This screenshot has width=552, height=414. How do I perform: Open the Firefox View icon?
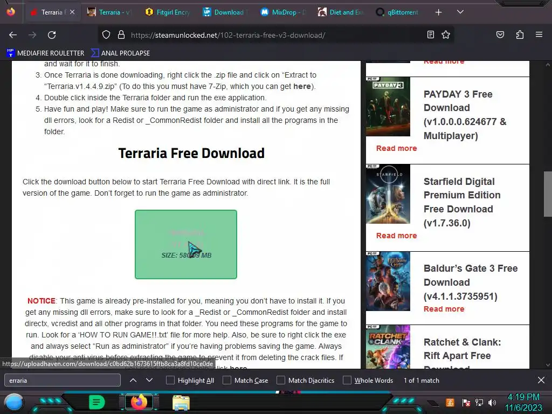[x=11, y=12]
